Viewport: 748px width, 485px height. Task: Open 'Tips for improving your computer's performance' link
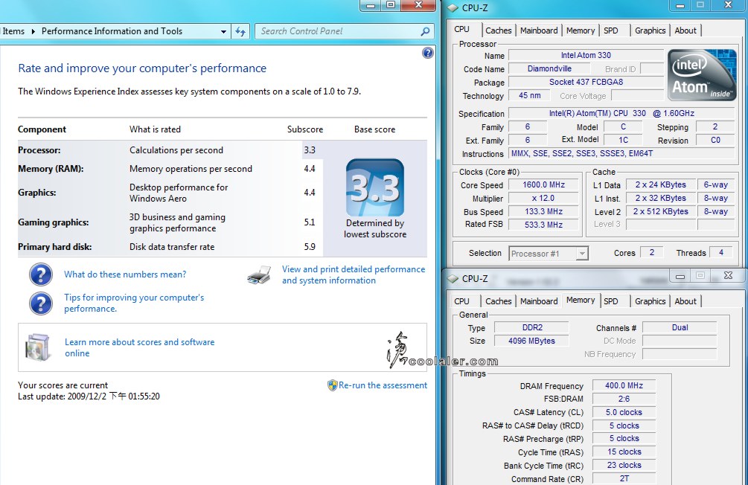click(x=134, y=303)
